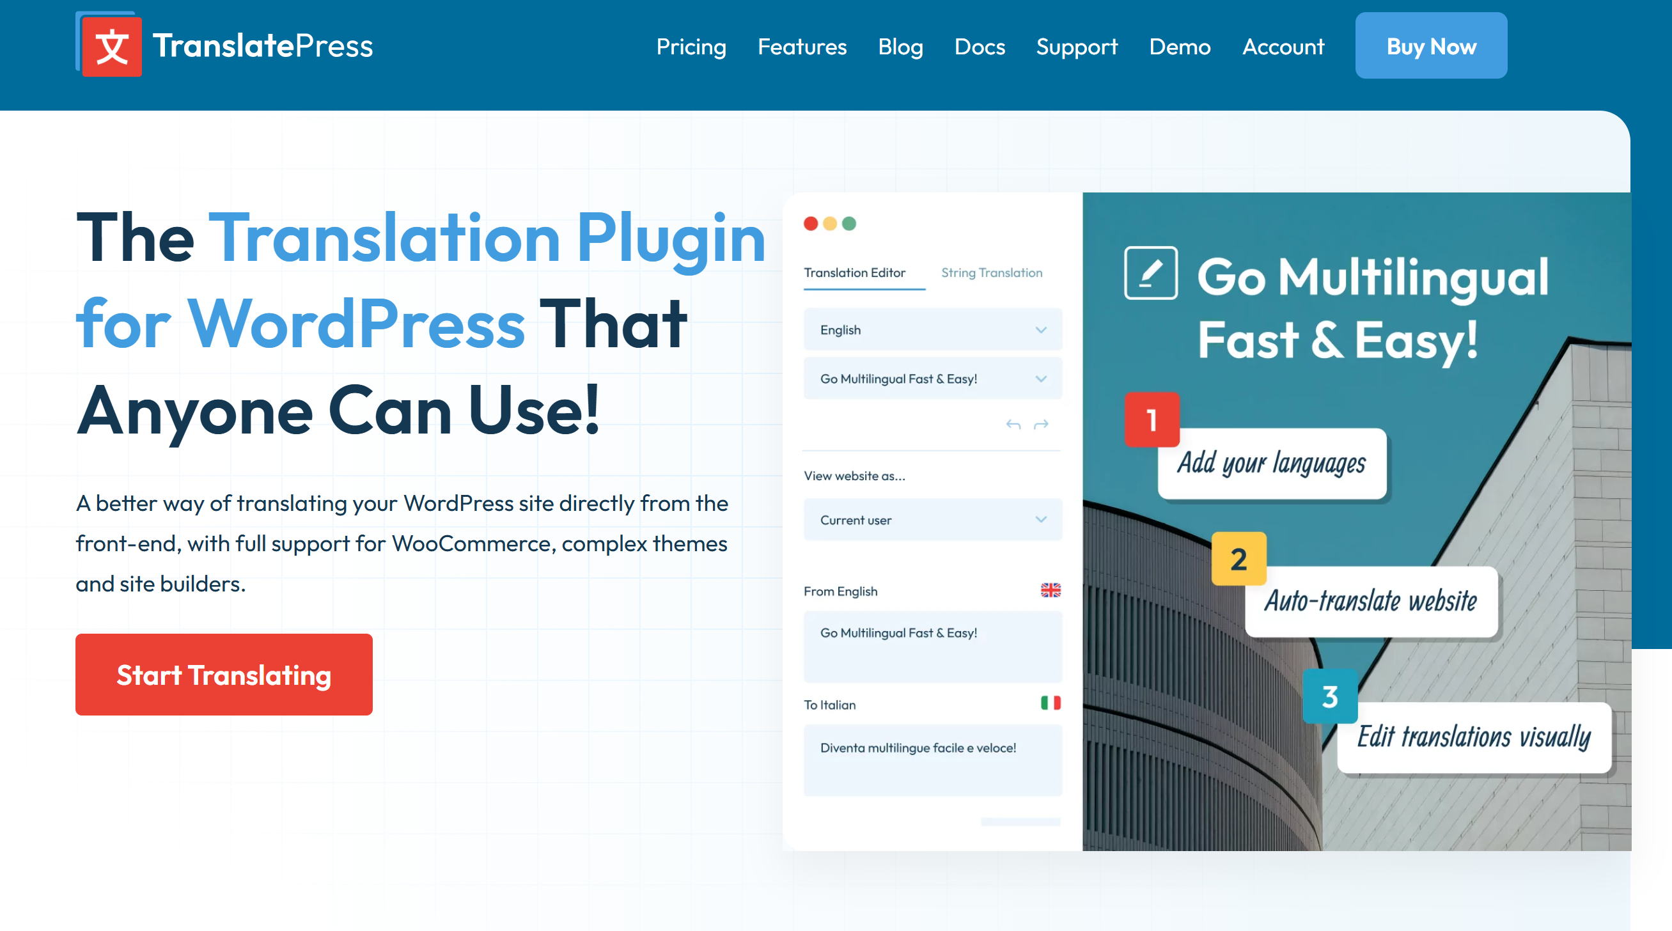Click the To Italian translation text field
This screenshot has height=931, width=1672.
click(x=932, y=760)
